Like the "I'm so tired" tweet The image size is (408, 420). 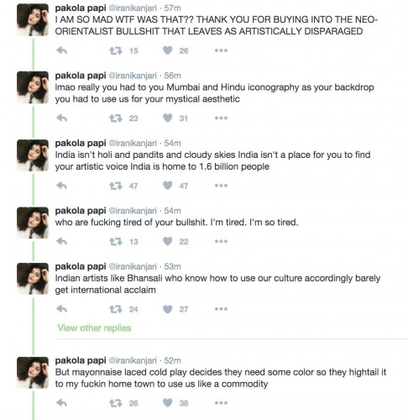pyautogui.click(x=168, y=241)
